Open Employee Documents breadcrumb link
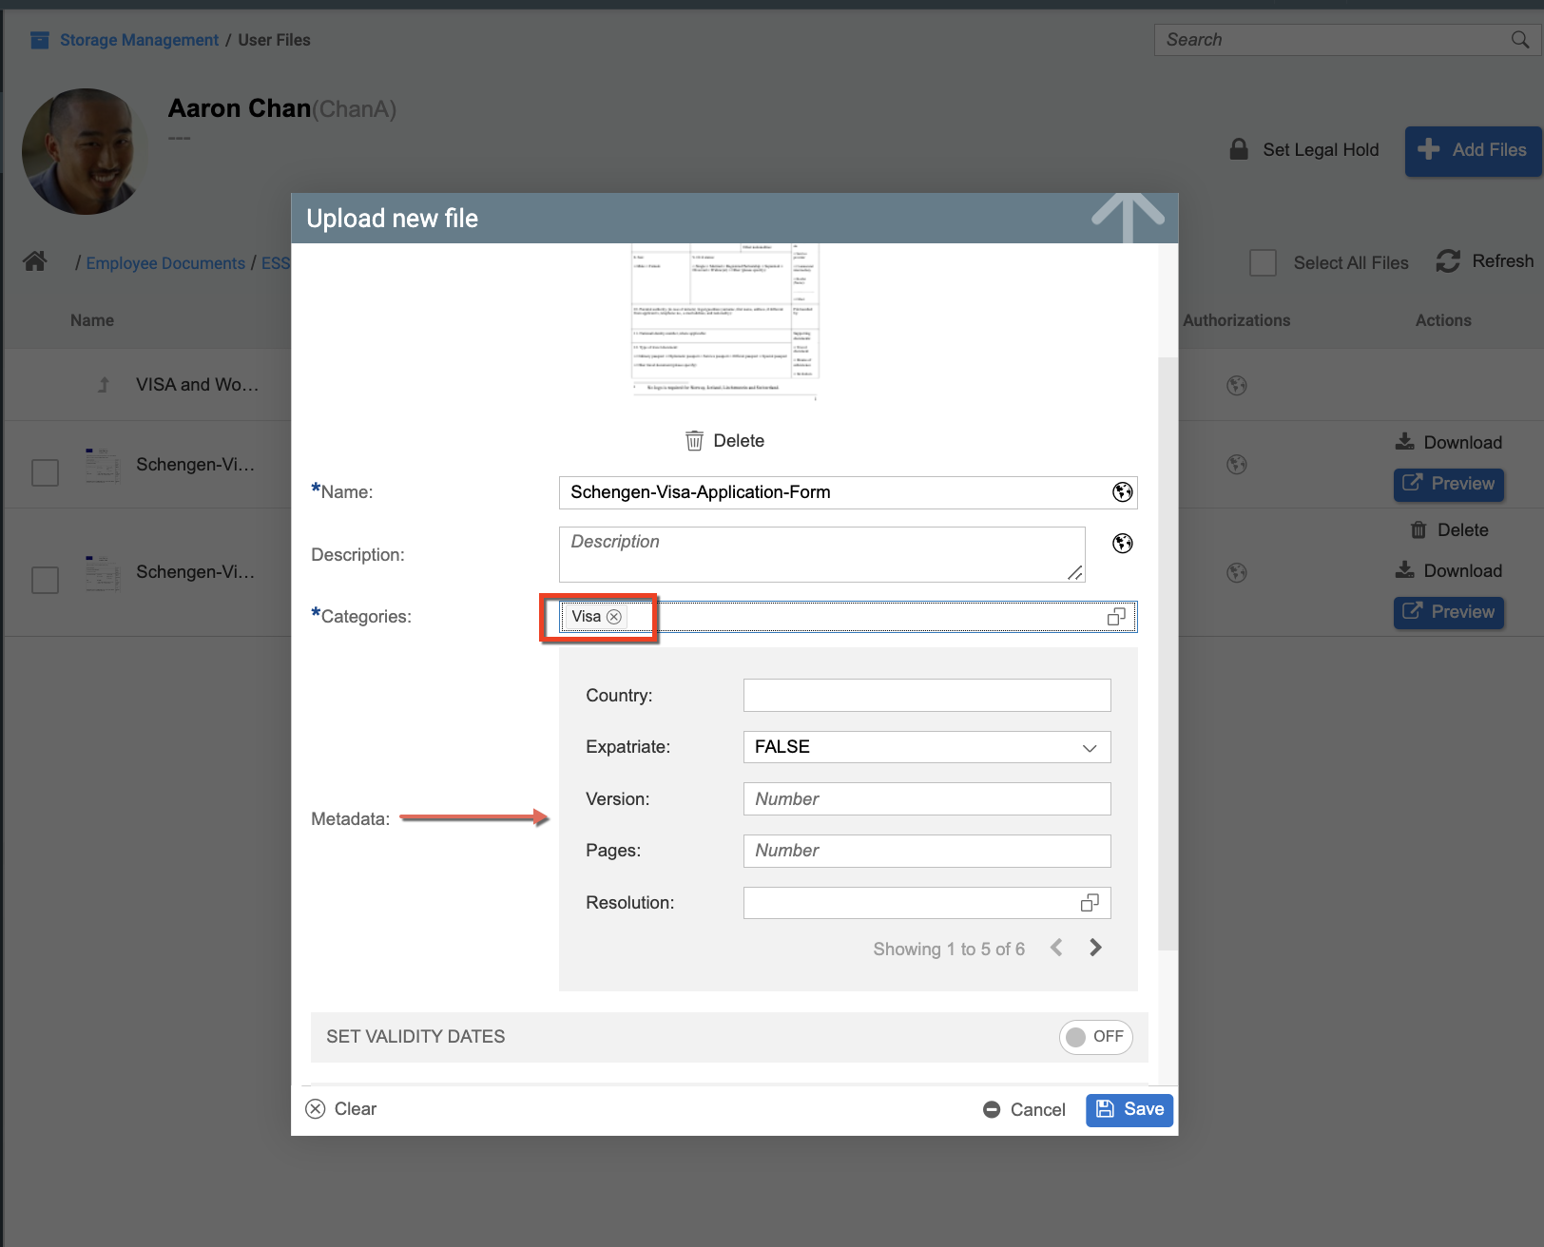 (165, 263)
